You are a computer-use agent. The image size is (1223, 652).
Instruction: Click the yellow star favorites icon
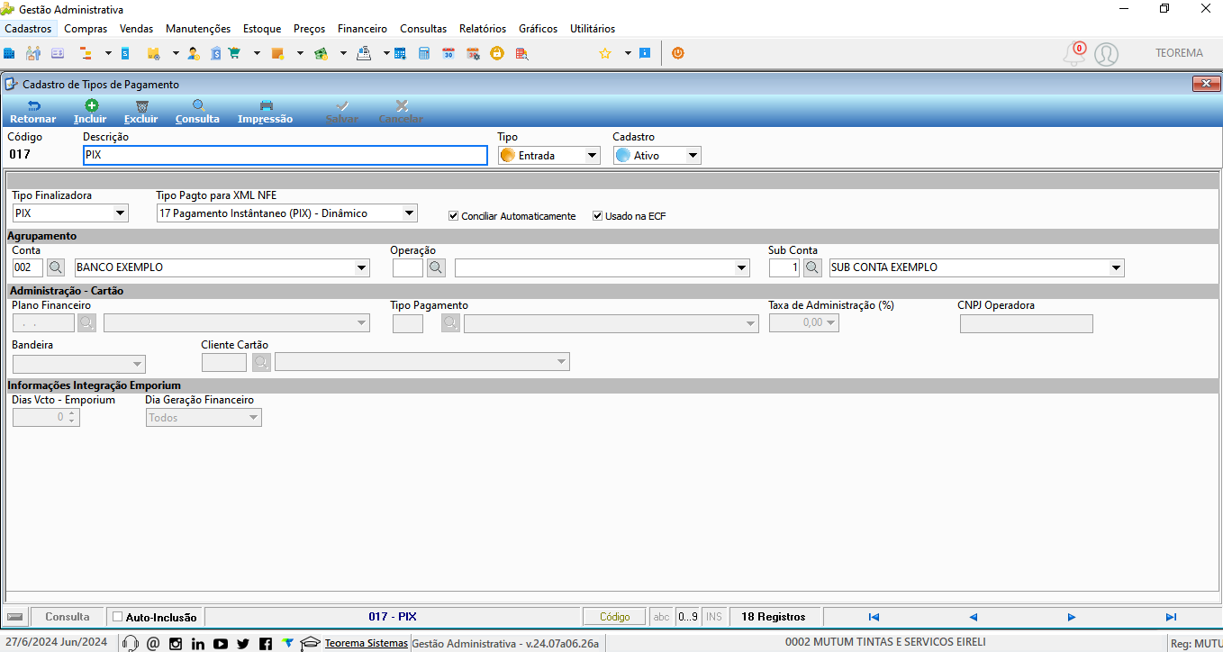click(x=605, y=53)
